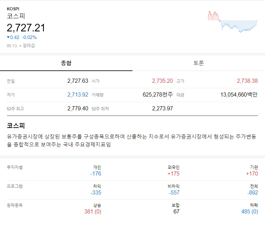Click the 등락종목 row label
Viewport: 265px width, 249px height.
coord(15,205)
